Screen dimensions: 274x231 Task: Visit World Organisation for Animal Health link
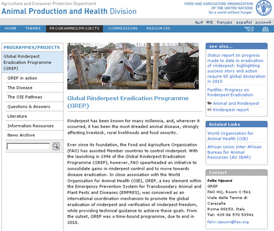click(x=230, y=136)
